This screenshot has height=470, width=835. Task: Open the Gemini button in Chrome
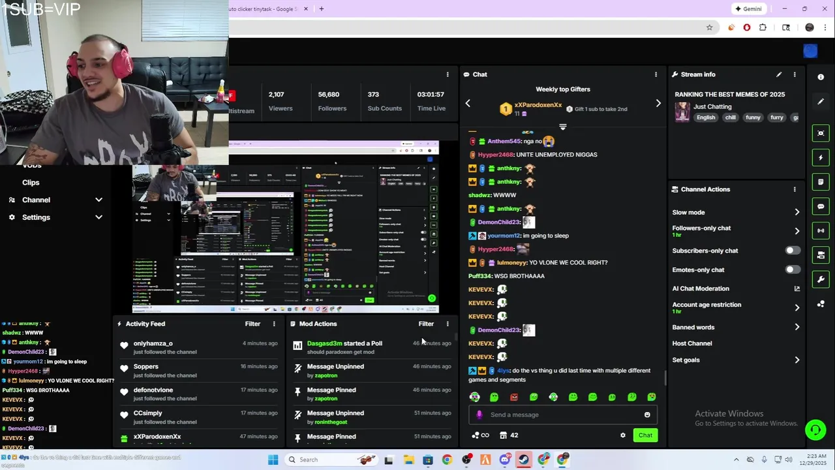click(x=748, y=8)
